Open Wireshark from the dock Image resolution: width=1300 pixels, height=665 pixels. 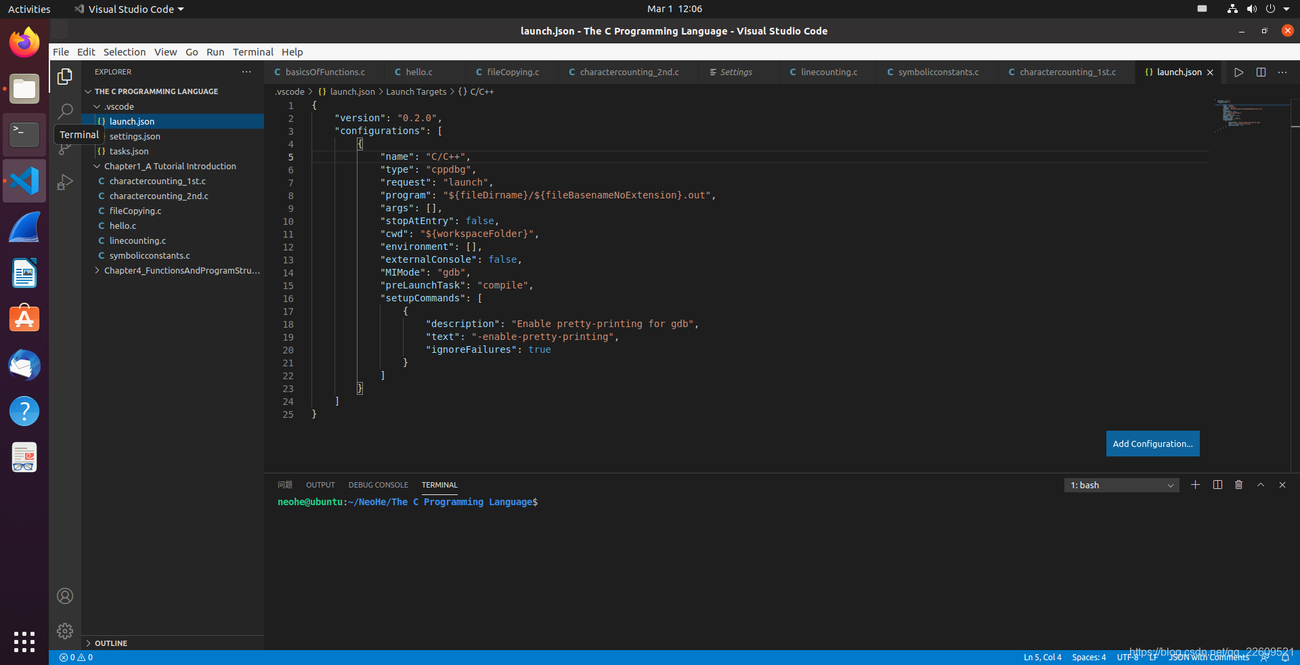24,227
